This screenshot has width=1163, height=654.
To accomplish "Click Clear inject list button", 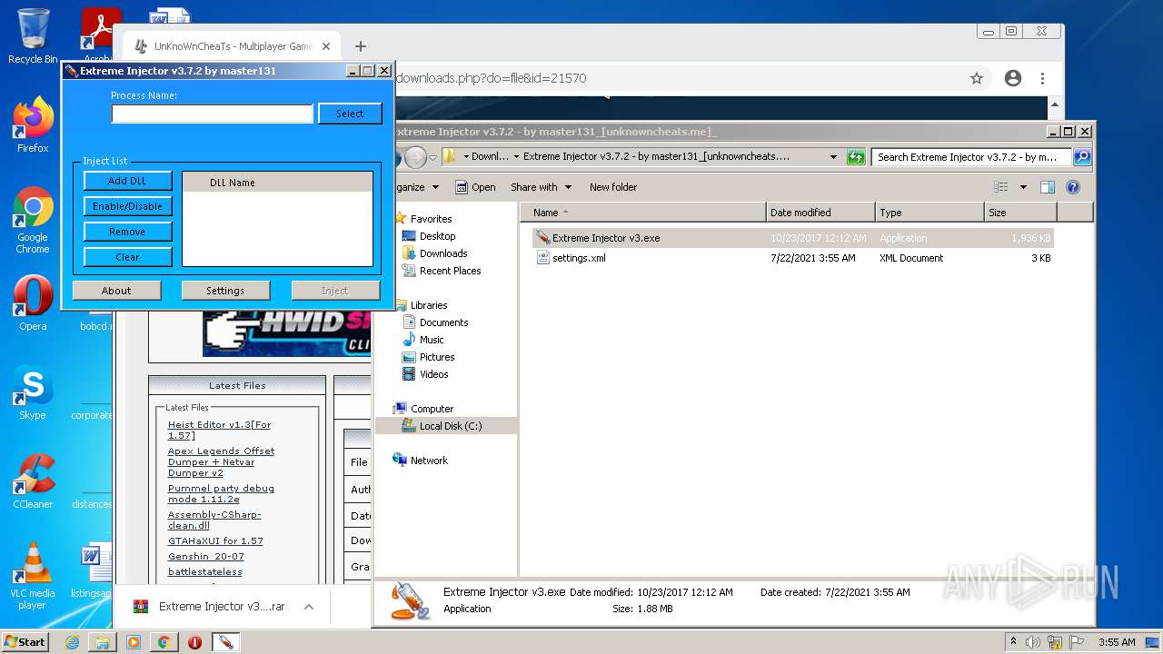I will click(x=127, y=257).
